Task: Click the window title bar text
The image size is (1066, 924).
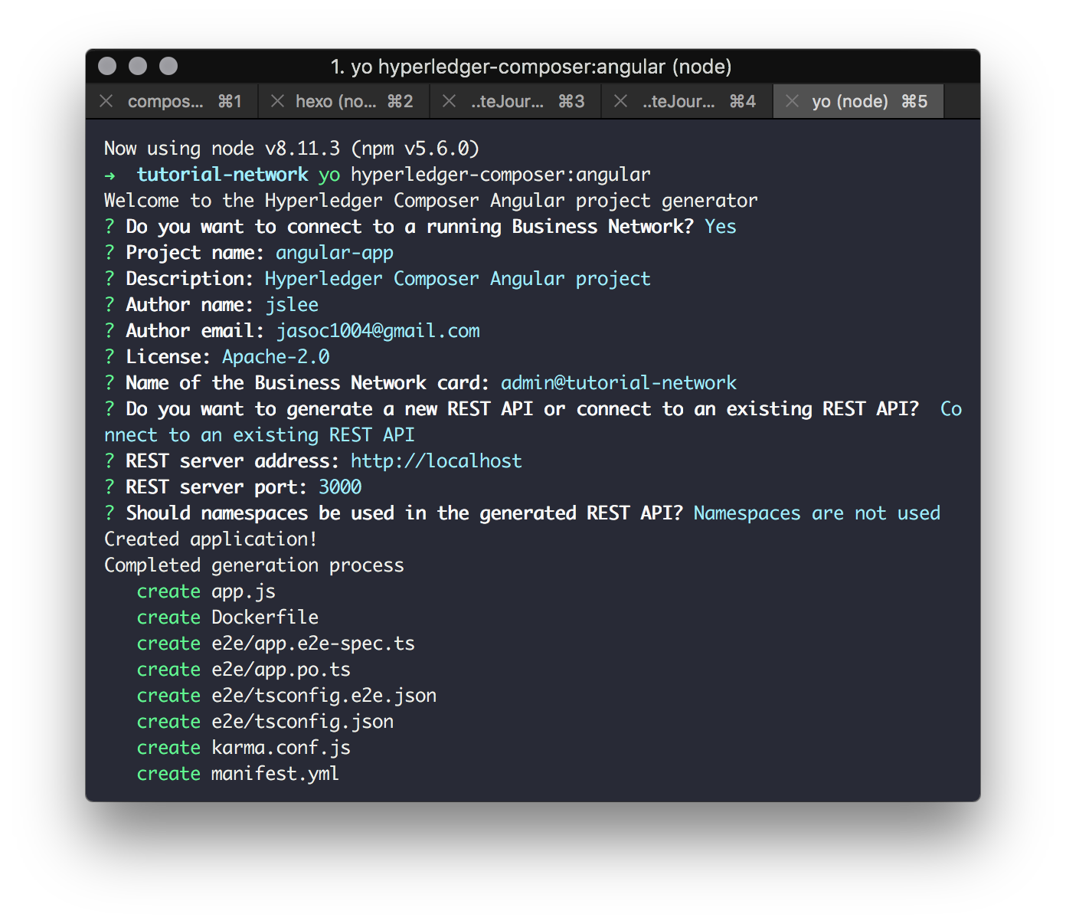Action: 533,67
